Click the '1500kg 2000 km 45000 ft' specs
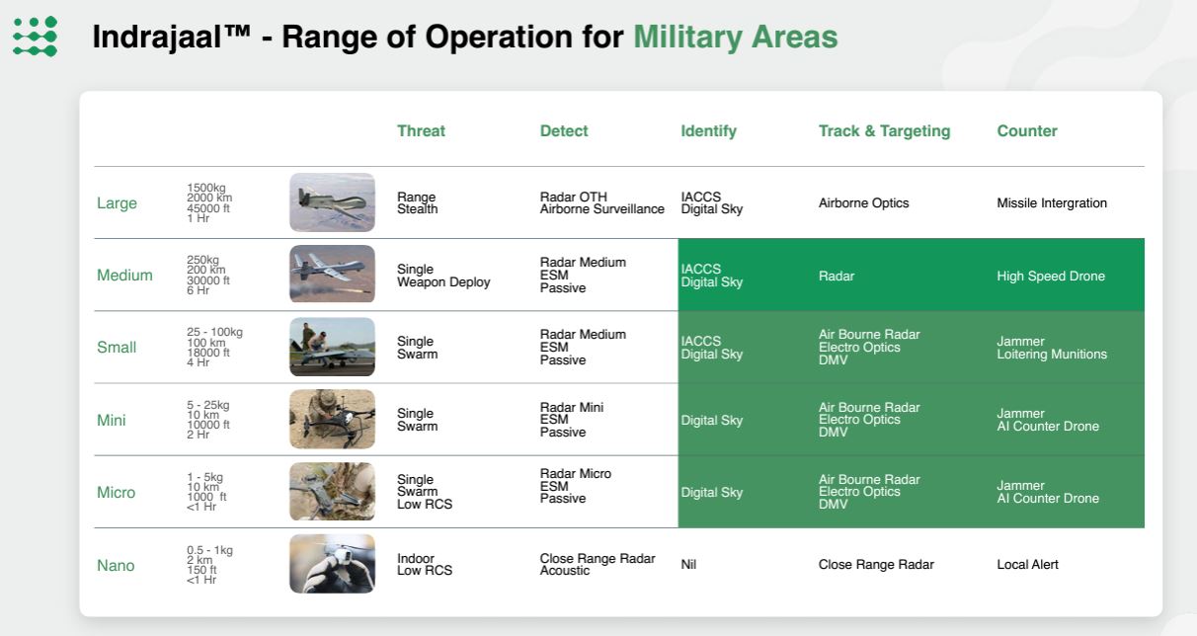Screen dimensions: 1197x636 (209, 202)
